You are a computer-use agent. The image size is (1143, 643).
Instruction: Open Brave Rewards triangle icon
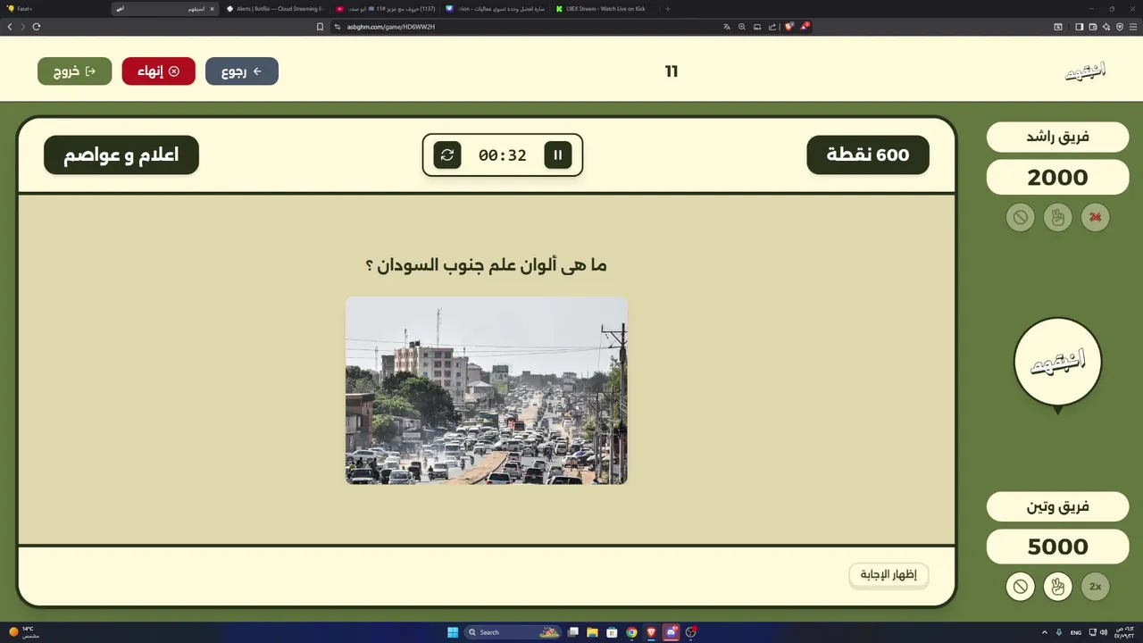click(x=804, y=27)
